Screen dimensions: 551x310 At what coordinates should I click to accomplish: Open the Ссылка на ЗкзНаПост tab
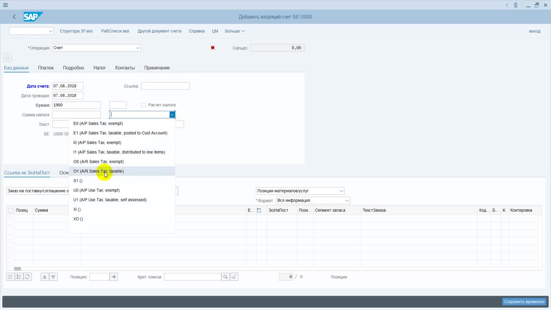click(27, 173)
